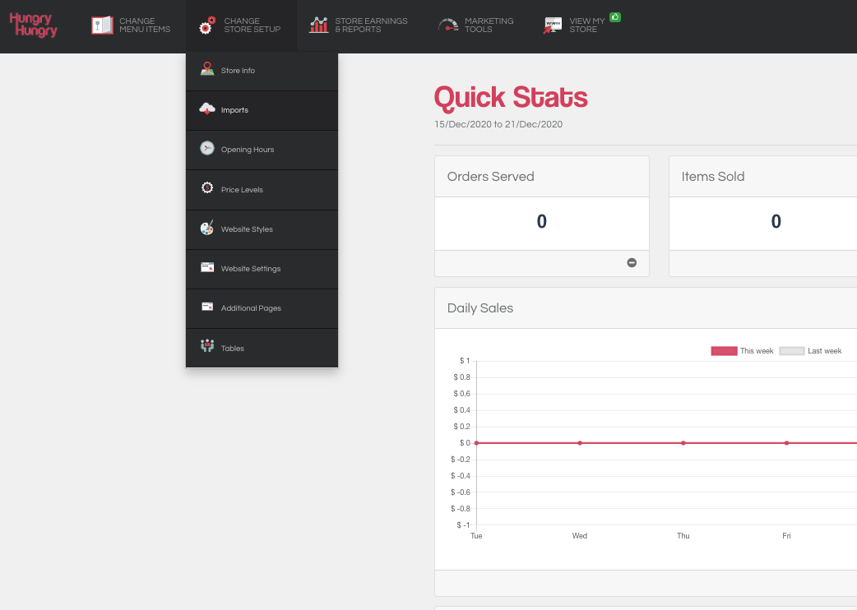The image size is (857, 610).
Task: Open Additional Pages entry
Action: point(262,308)
